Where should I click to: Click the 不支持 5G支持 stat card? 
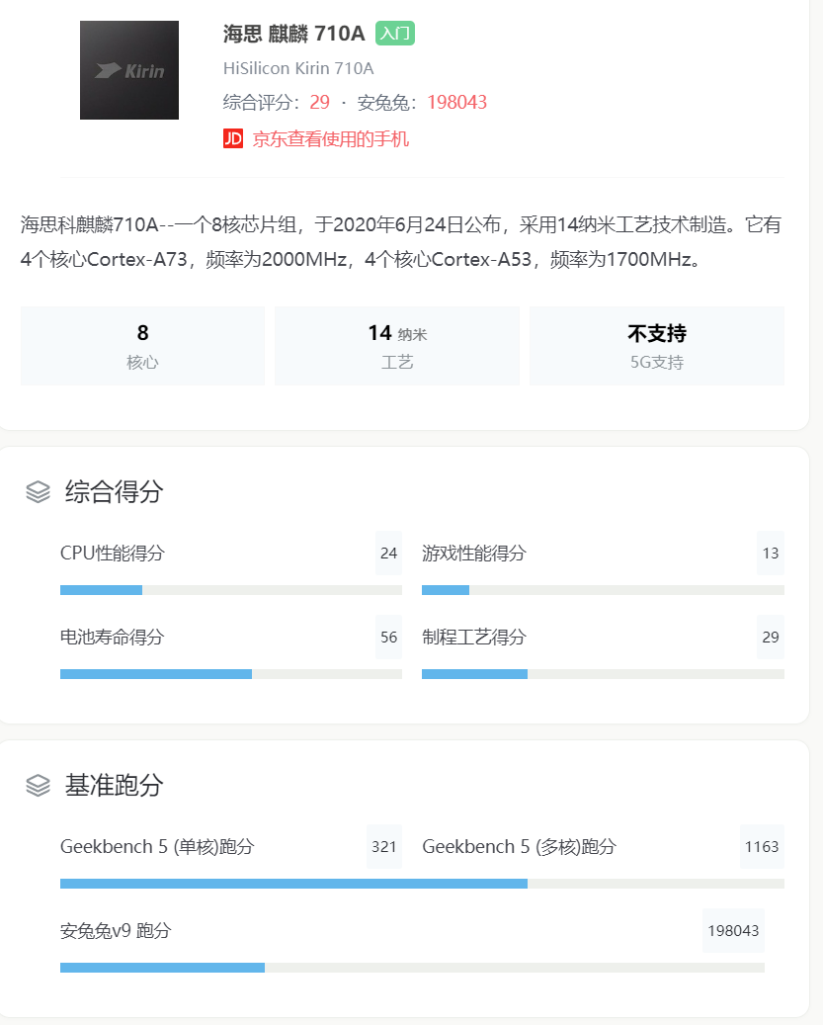pos(657,346)
